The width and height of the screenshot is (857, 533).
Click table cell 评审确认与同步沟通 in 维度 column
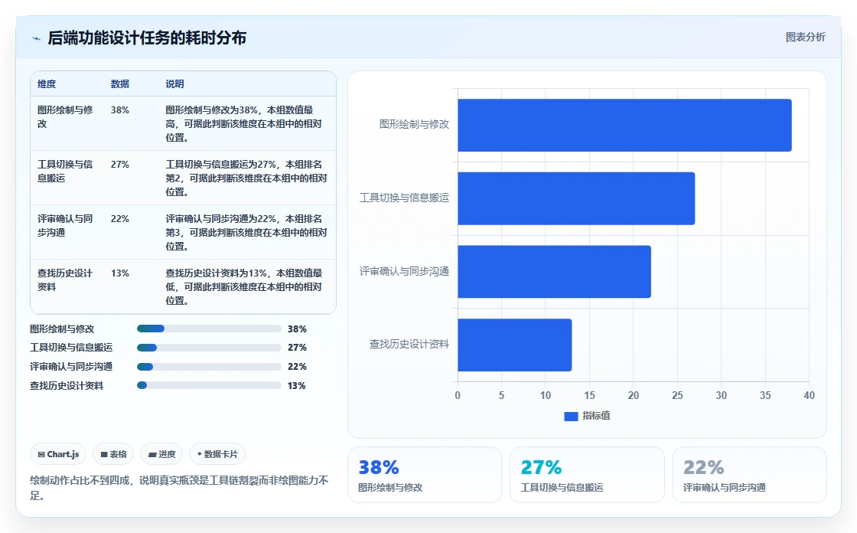65,225
